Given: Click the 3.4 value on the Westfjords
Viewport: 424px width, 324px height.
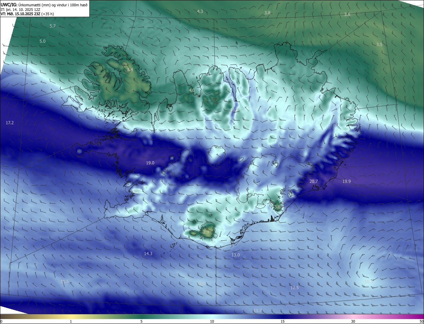Looking at the screenshot, I should pos(130,70).
